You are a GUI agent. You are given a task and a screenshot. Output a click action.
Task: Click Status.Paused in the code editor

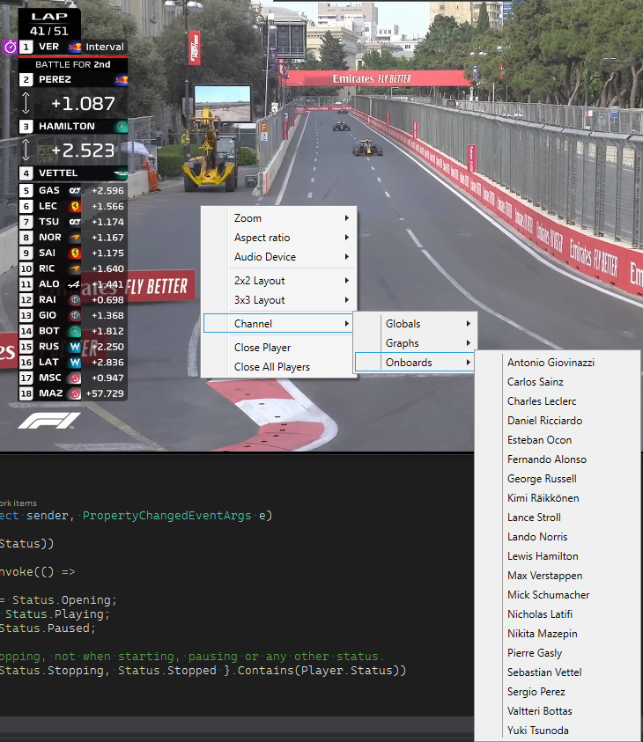[x=46, y=628]
